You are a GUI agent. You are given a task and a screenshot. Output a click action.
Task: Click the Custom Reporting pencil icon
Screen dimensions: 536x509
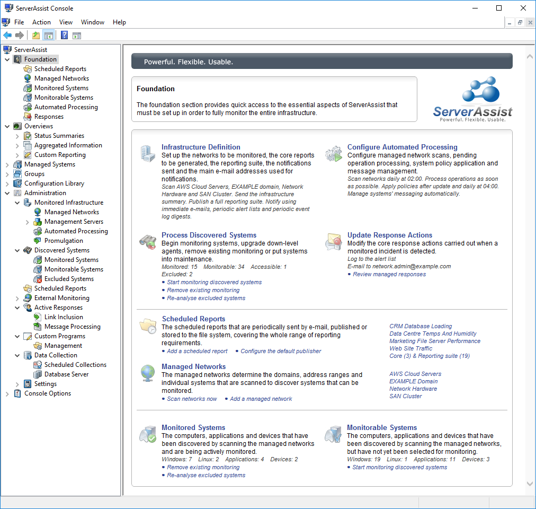pyautogui.click(x=28, y=155)
